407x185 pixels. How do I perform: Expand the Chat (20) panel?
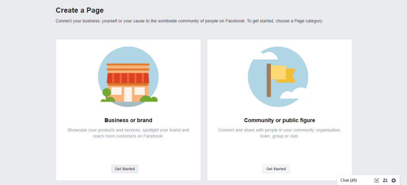349,180
